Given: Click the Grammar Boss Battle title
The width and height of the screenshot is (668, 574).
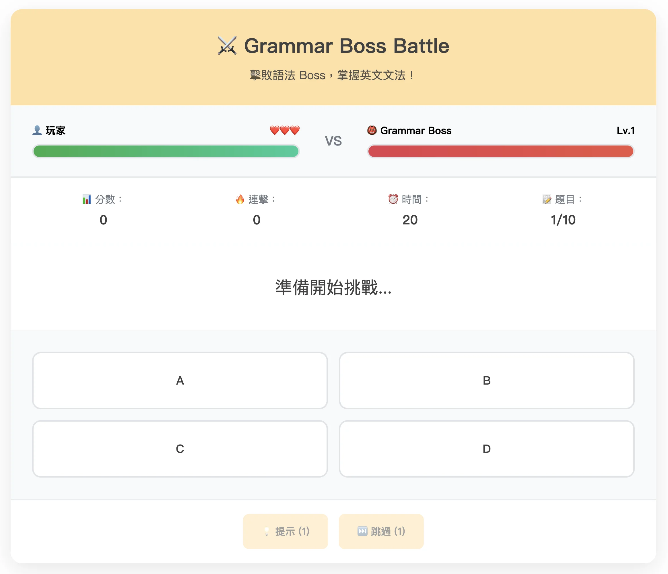Looking at the screenshot, I should point(346,46).
